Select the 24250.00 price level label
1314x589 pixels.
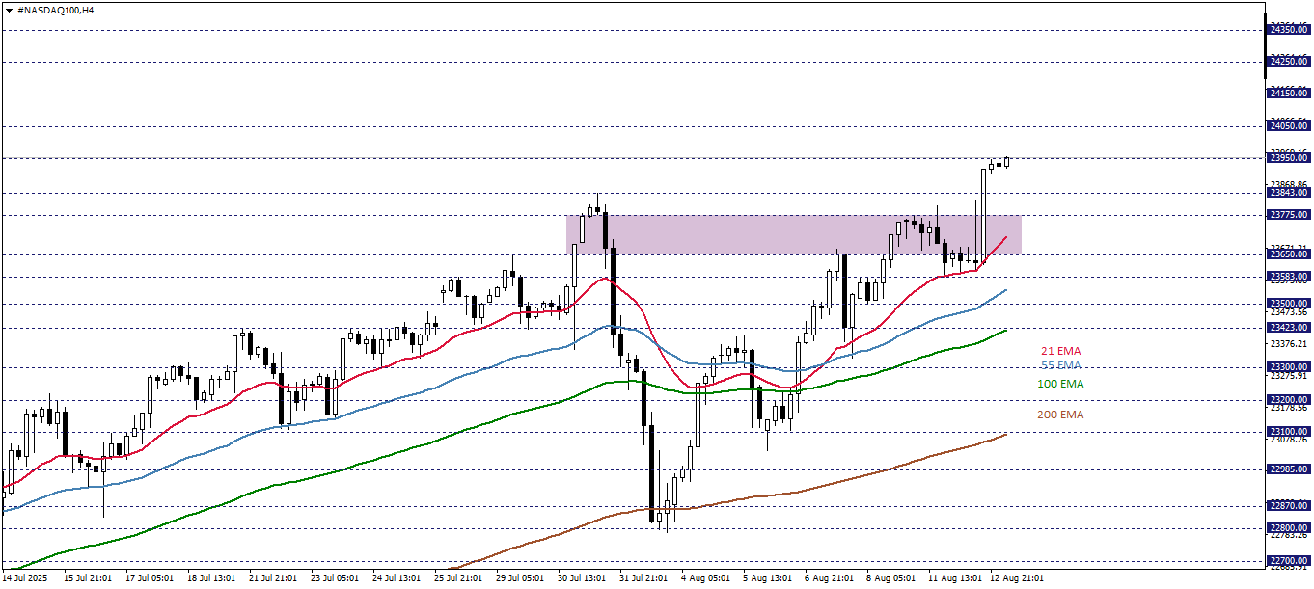(x=1288, y=62)
